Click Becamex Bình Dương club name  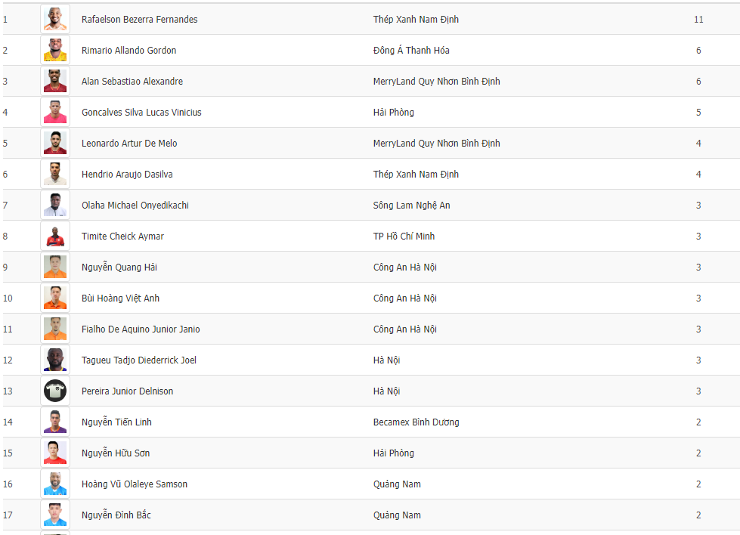click(416, 422)
